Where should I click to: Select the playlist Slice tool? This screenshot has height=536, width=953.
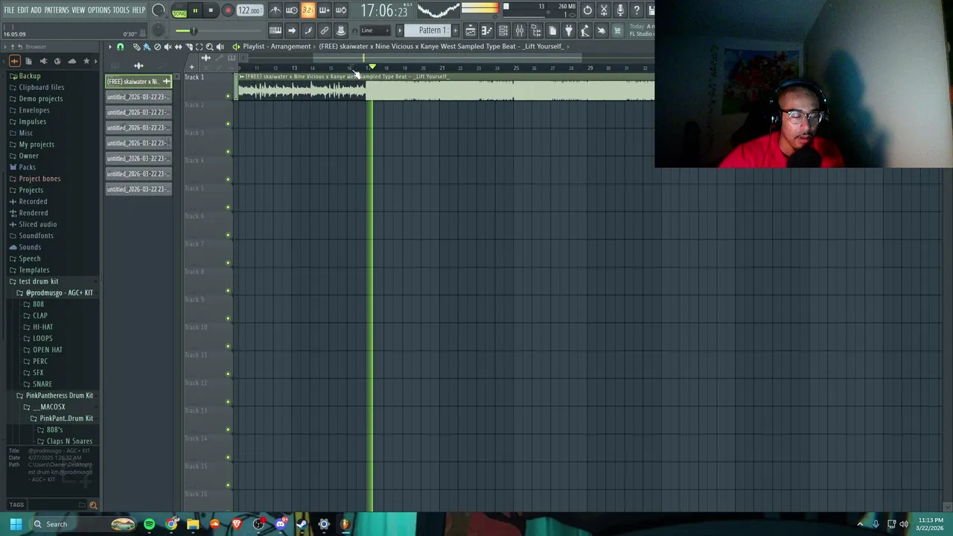(189, 47)
